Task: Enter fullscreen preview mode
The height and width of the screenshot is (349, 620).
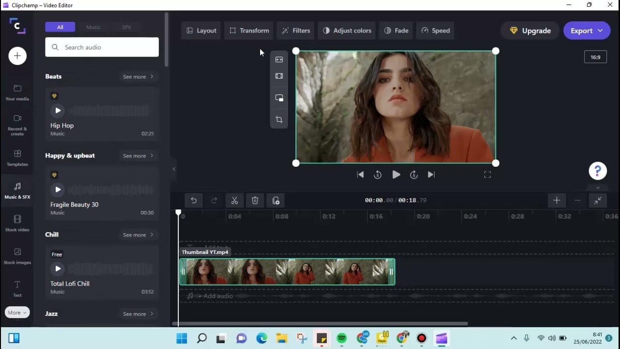Action: 487,174
